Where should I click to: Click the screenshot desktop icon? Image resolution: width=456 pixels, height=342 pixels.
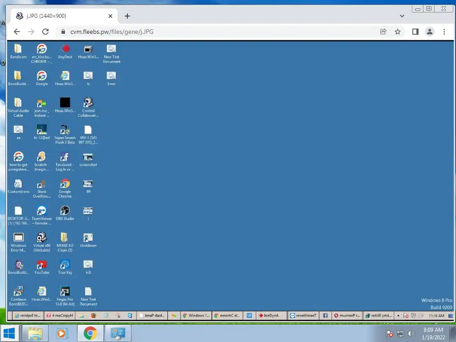(88, 159)
